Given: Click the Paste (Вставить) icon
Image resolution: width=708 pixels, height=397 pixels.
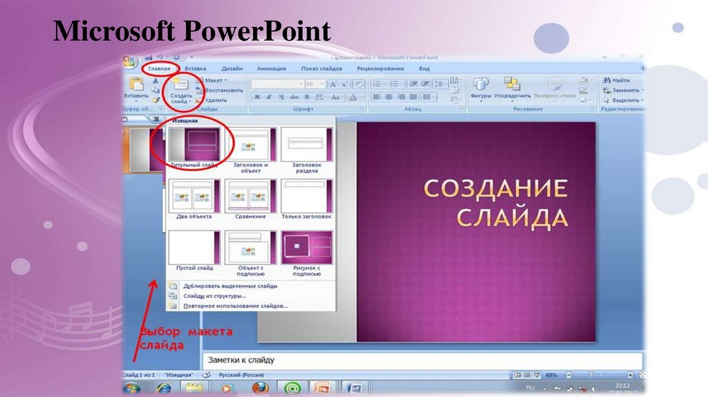Looking at the screenshot, I should coord(136,85).
